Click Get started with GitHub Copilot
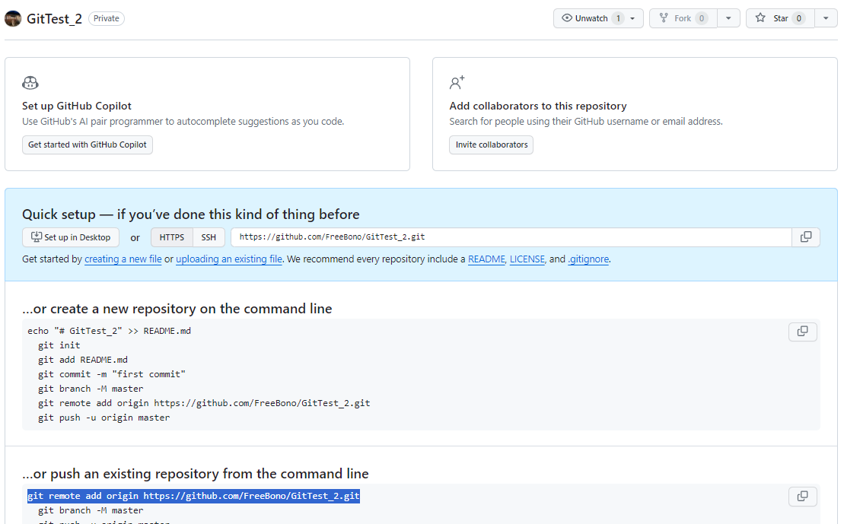 (x=88, y=144)
